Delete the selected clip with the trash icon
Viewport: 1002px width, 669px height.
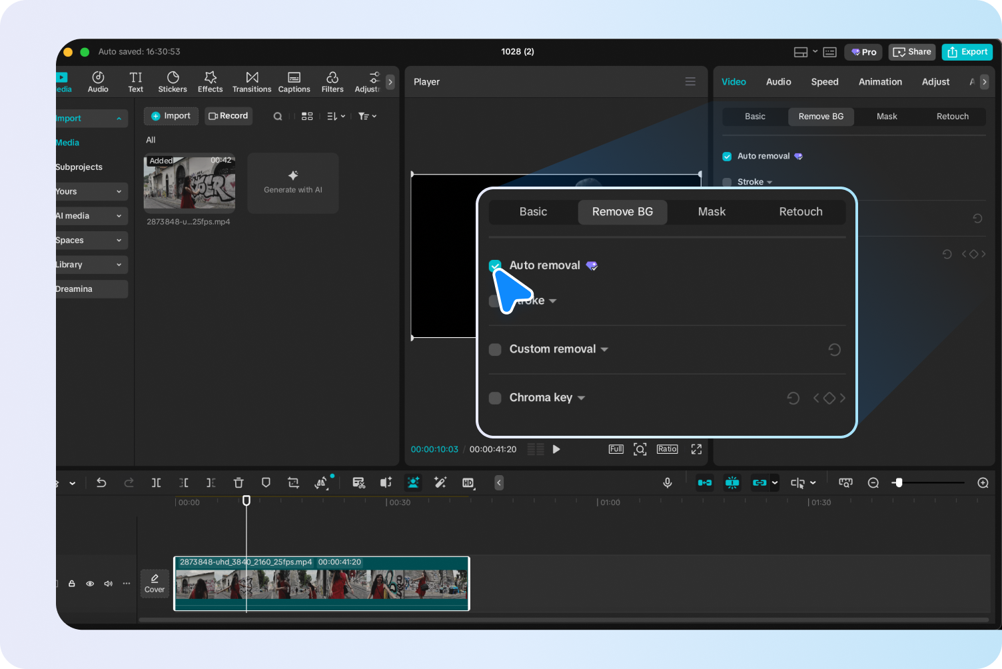(x=239, y=482)
